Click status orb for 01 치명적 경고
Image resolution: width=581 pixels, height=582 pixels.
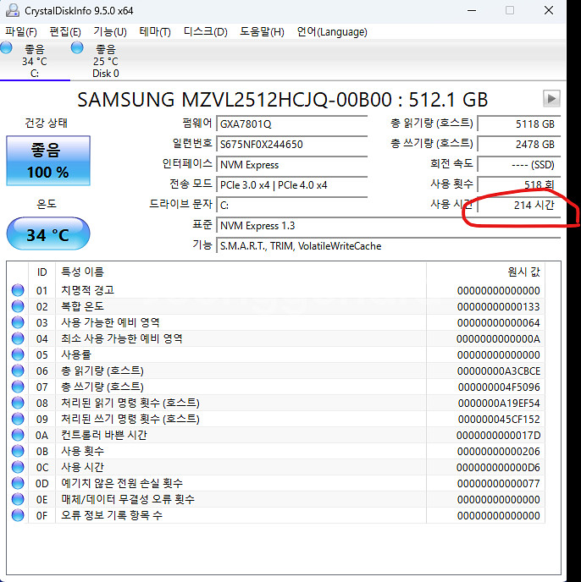[x=18, y=290]
